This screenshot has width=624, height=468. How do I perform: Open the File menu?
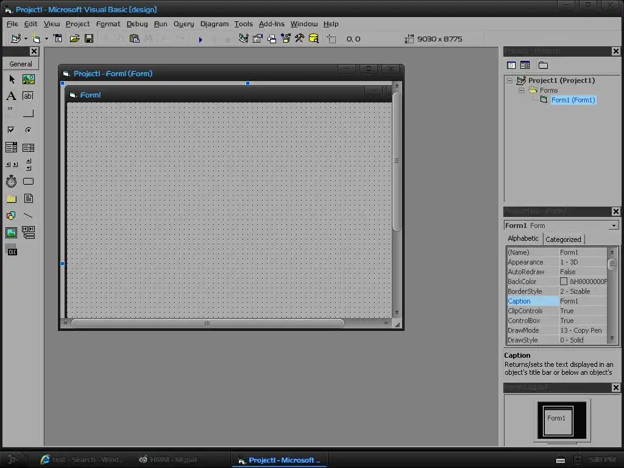tap(12, 24)
